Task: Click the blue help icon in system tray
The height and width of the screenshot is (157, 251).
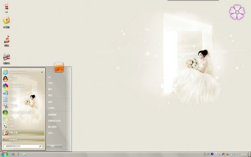Action: (x=212, y=154)
